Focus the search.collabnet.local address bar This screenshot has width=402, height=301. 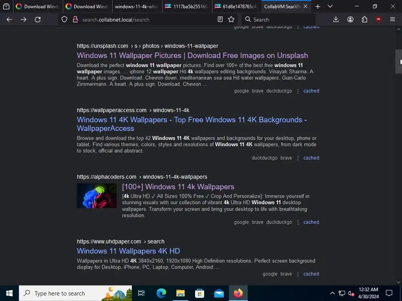click(148, 20)
